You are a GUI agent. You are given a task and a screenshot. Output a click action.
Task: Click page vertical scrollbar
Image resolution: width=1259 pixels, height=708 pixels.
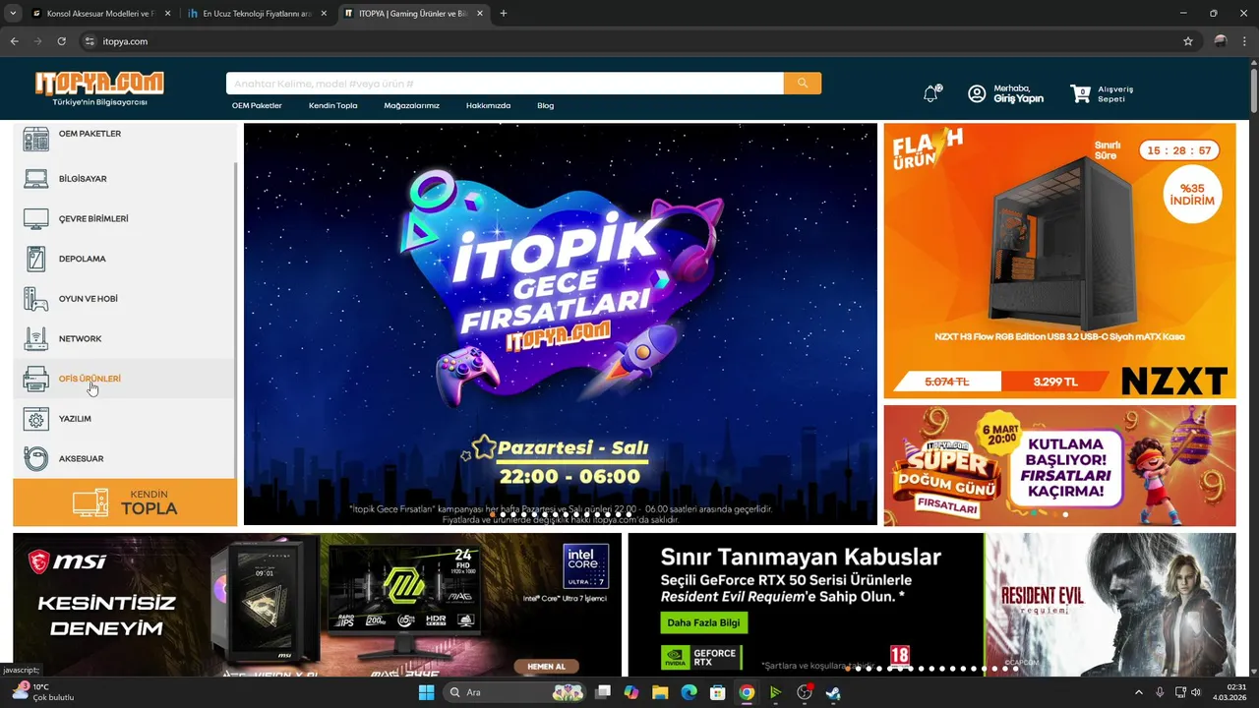click(x=1253, y=88)
